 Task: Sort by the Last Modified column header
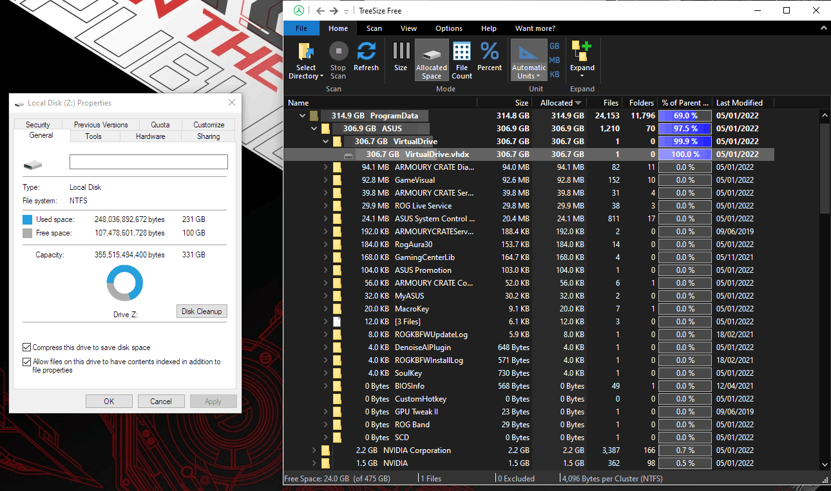tap(743, 102)
